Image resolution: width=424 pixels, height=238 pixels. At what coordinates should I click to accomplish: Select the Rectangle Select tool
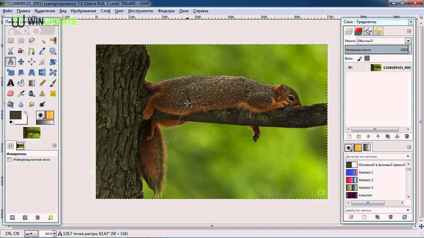(x=11, y=41)
